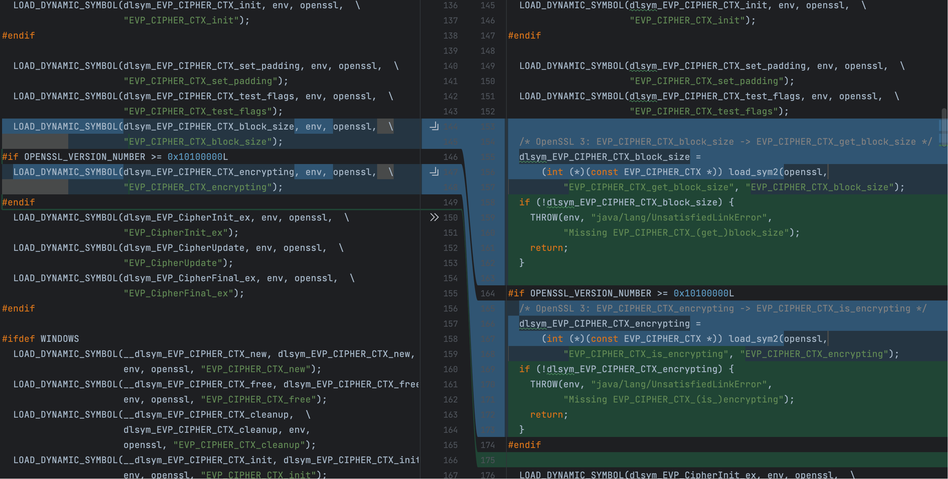This screenshot has width=948, height=479.
Task: Click right-pane string "EVP_CIPHER_CTX_get_block_size"
Action: pos(649,187)
